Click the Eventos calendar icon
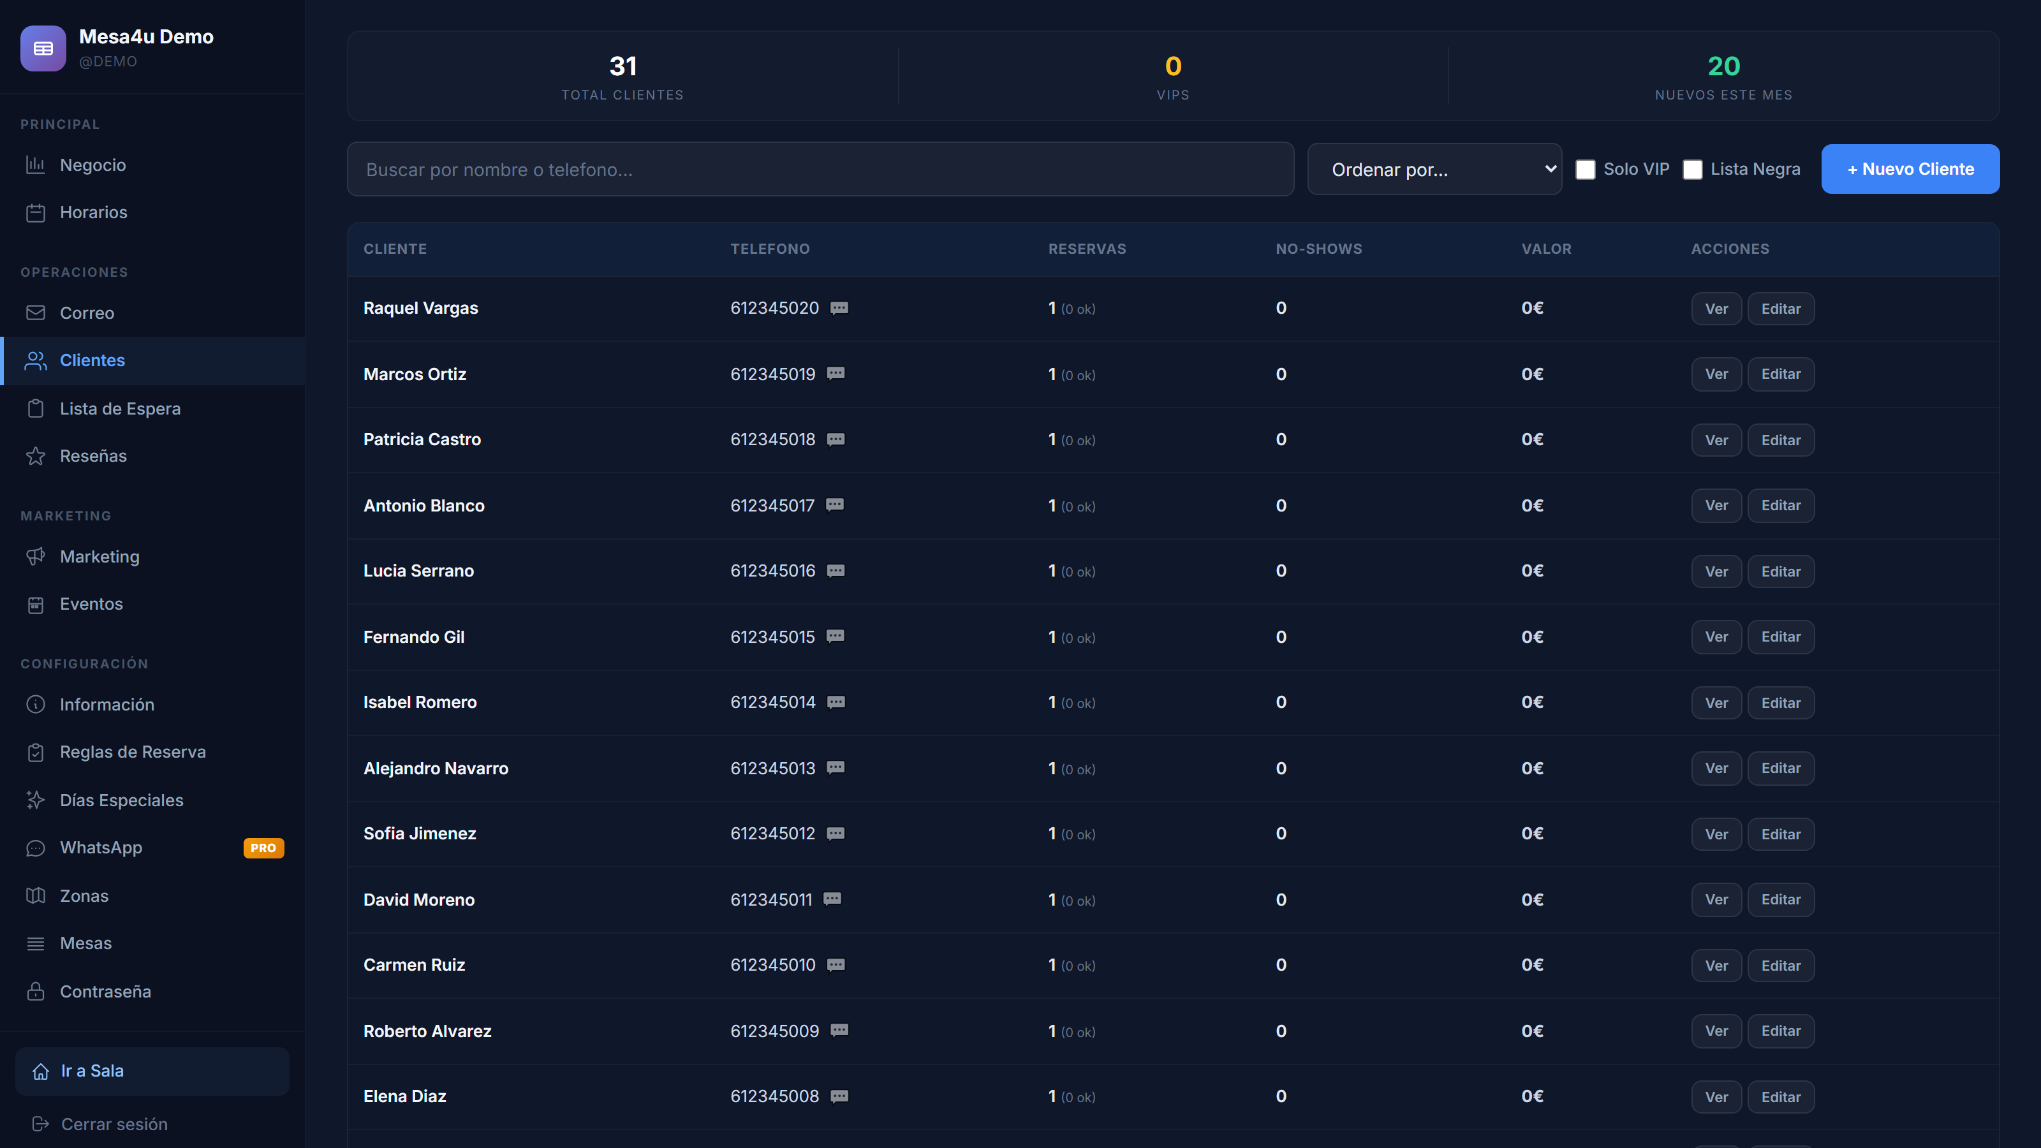 pyautogui.click(x=36, y=605)
